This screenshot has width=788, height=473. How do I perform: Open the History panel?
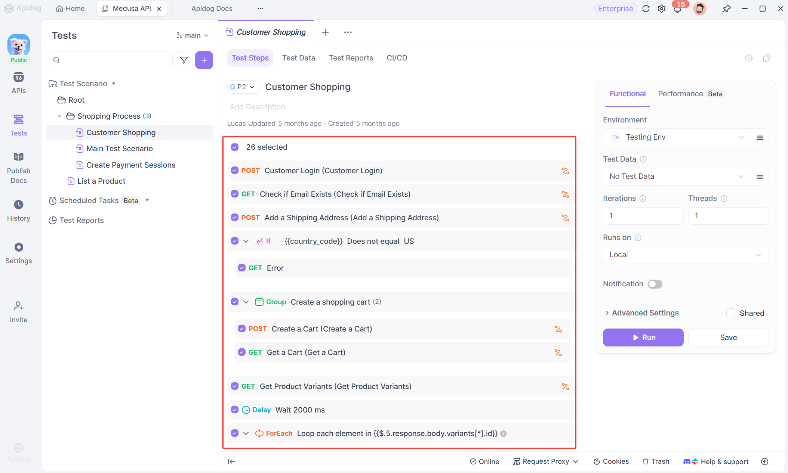(19, 210)
